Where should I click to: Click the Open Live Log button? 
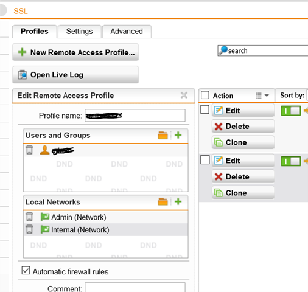coord(75,75)
